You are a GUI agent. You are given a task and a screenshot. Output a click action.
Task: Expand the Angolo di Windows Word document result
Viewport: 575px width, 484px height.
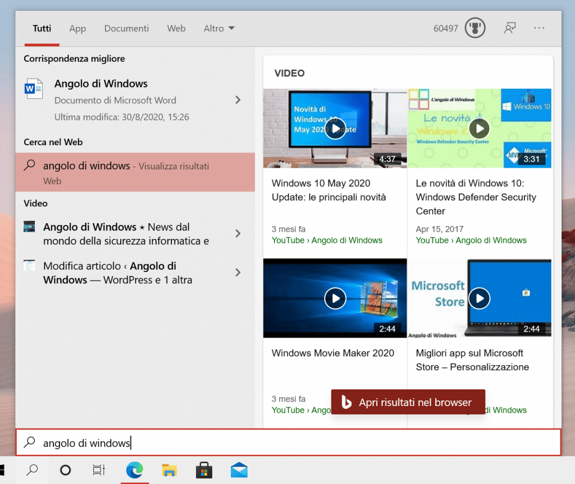click(x=238, y=100)
